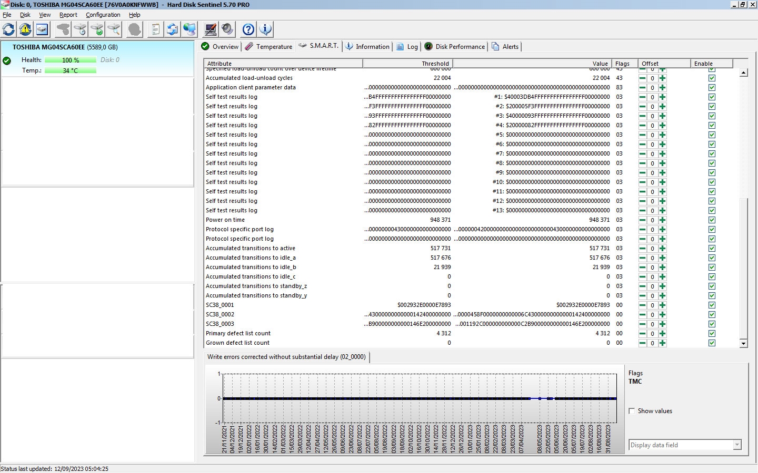This screenshot has height=473, width=758.
Task: Click the attribute list scroll down arrow
Action: [743, 343]
